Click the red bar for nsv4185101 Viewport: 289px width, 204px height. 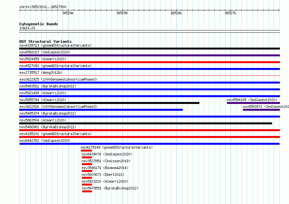click(149, 137)
